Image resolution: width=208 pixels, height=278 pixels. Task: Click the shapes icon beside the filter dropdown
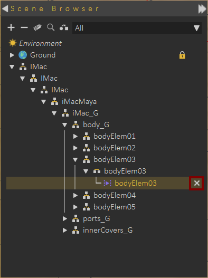tap(64, 27)
